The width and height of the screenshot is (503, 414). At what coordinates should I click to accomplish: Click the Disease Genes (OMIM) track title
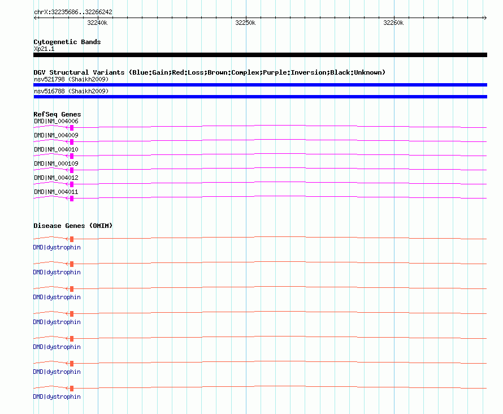73,226
